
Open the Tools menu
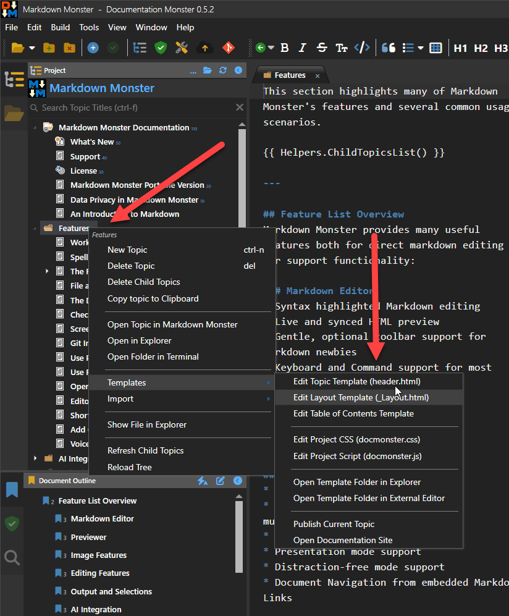coord(89,28)
